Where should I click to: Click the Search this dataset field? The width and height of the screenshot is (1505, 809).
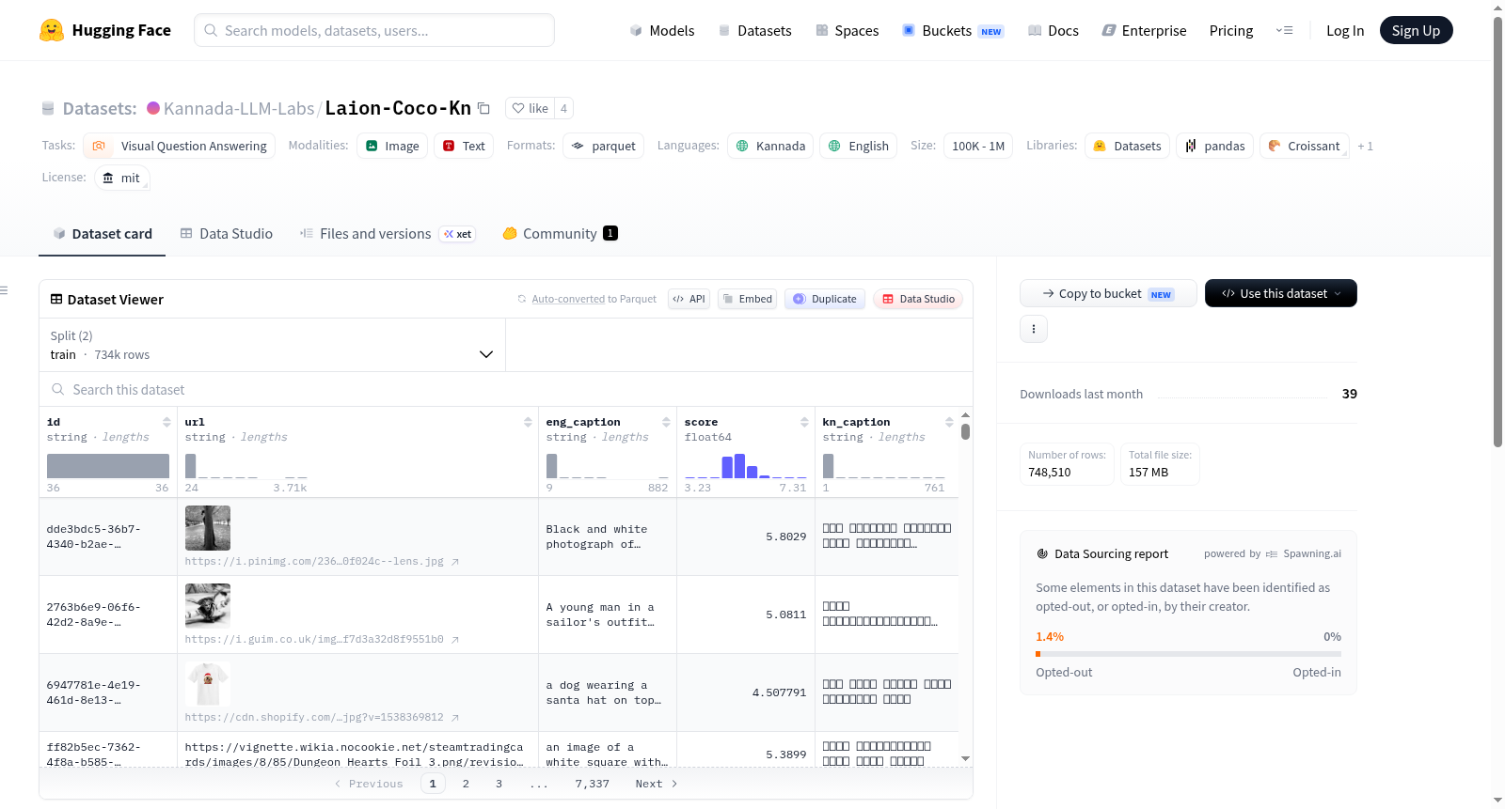[x=506, y=389]
